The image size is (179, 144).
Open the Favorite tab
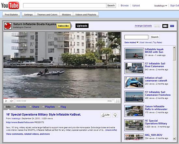tap(20, 107)
